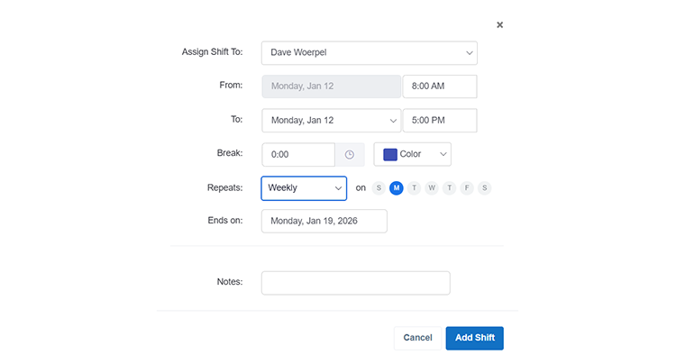Enable Saturday in the repeat days

[x=485, y=188]
